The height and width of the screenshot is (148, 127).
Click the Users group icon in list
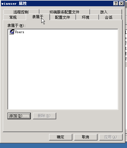tap(12, 32)
